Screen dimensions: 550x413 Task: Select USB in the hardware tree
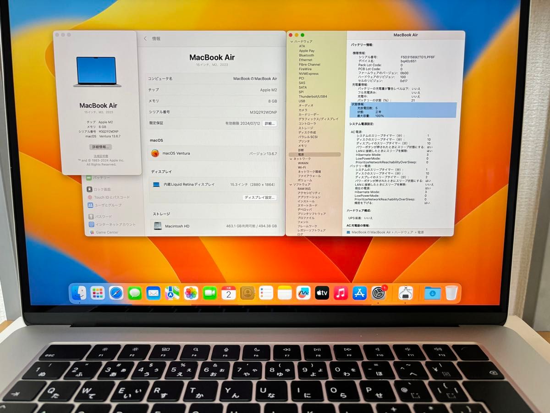(x=302, y=101)
